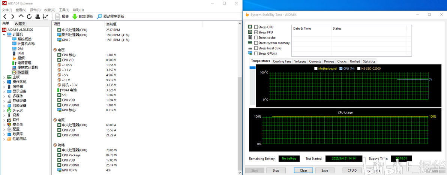Select 计算机名称 in the tree
This screenshot has width=447, height=175.
point(26,44)
